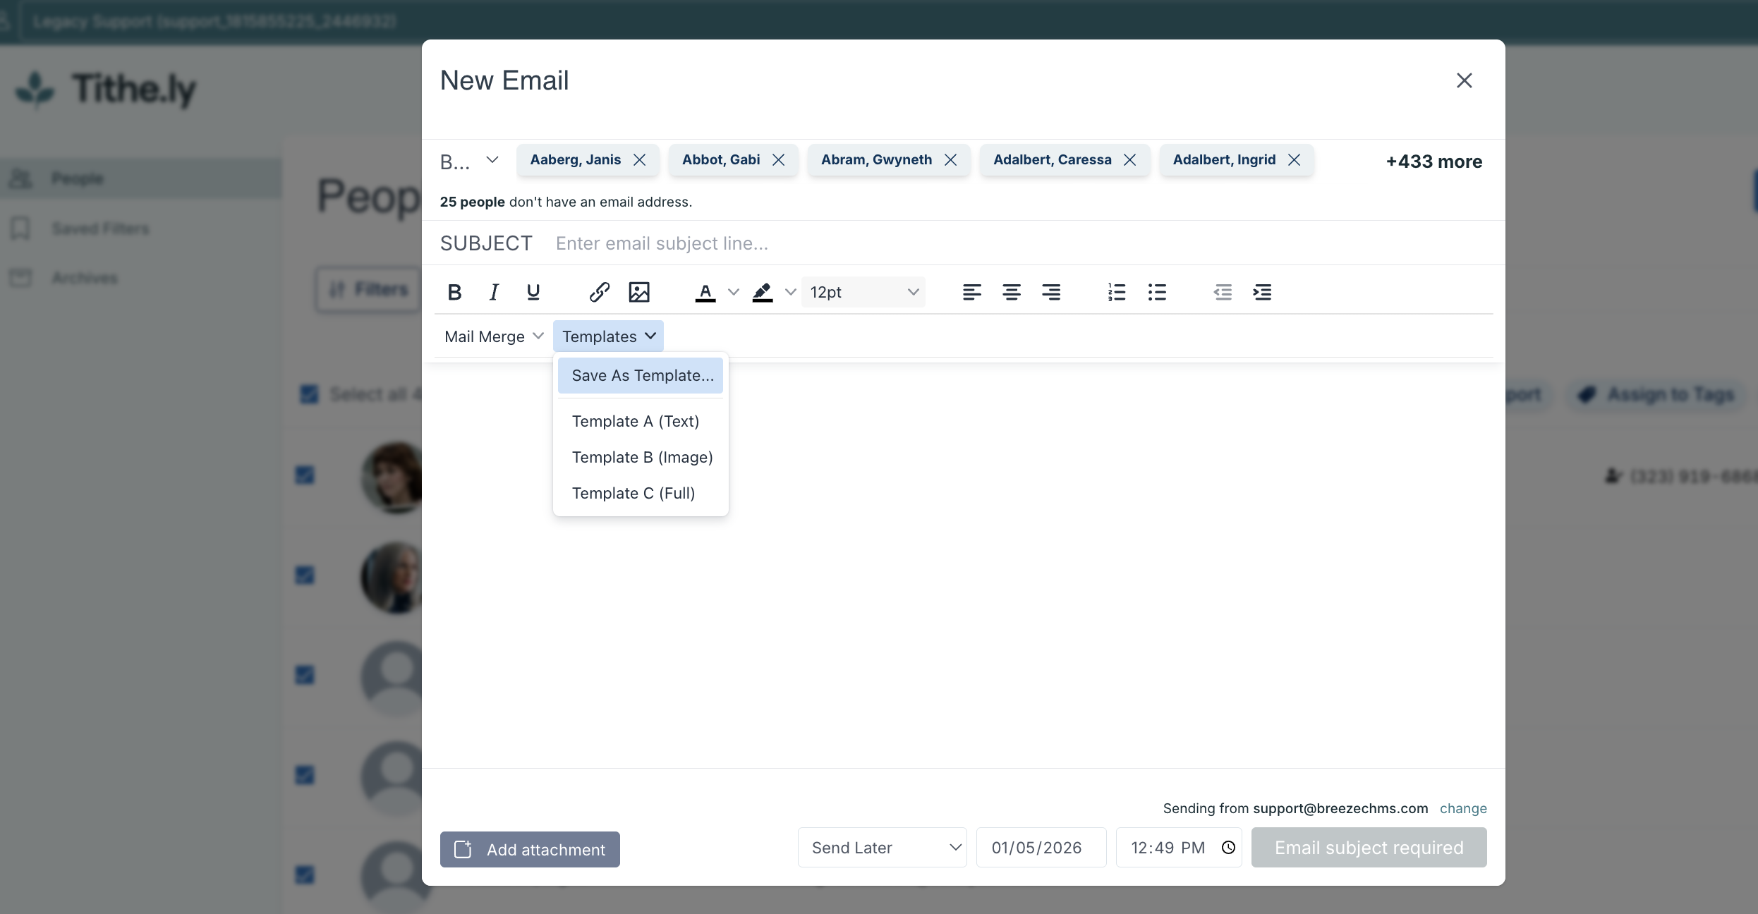Click the second person's profile photo
This screenshot has height=914, width=1758.
[x=393, y=578]
